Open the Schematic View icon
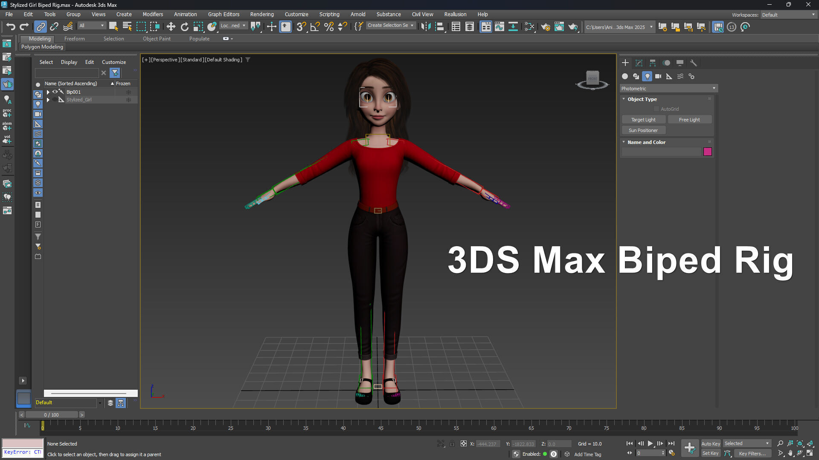The width and height of the screenshot is (819, 460). coord(513,26)
